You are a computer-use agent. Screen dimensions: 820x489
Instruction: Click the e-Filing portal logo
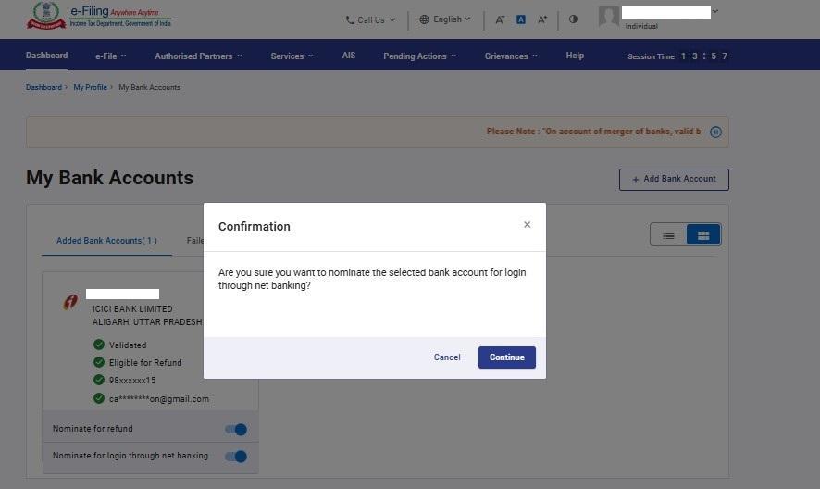point(99,16)
